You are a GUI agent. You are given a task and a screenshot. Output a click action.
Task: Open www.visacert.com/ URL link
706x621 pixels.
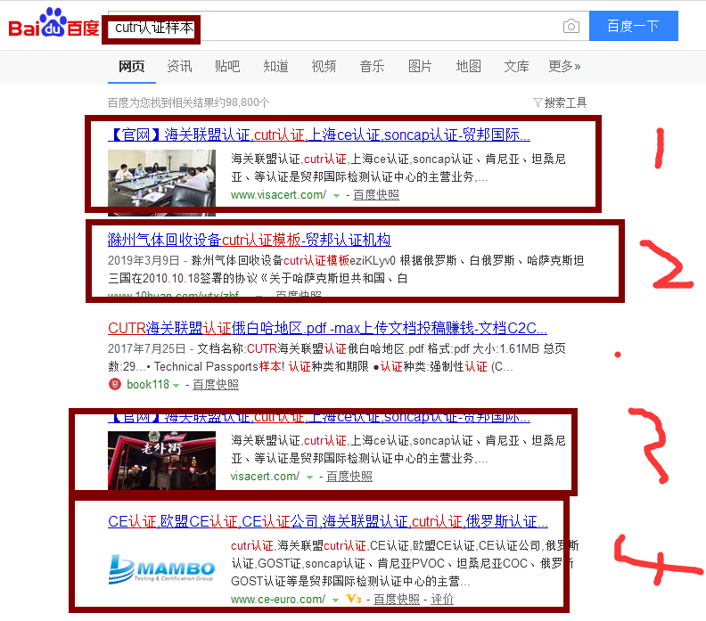tap(278, 195)
